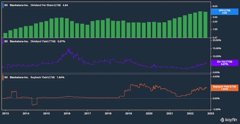Click the 2020 x-axis label
Image resolution: width=240 pixels, height=124 pixels.
click(149, 113)
